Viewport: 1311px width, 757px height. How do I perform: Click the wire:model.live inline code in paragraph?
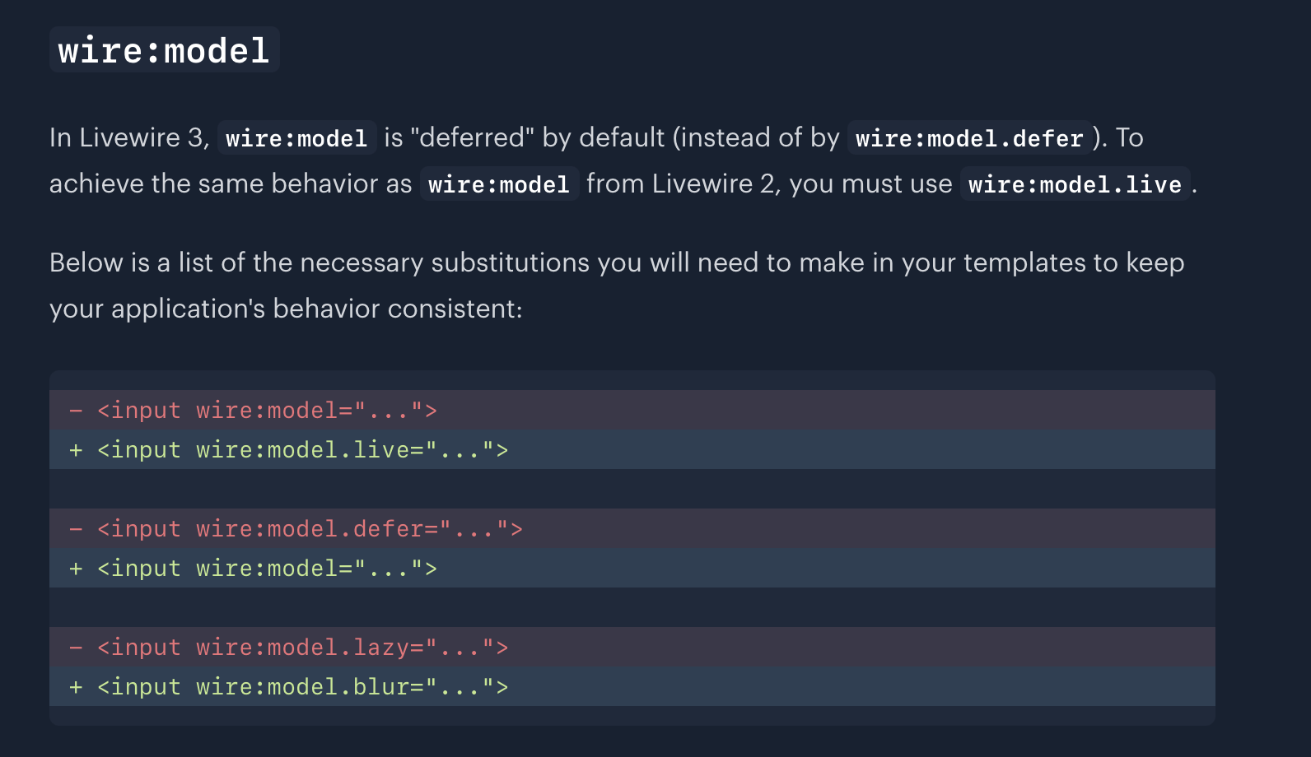pos(1075,183)
